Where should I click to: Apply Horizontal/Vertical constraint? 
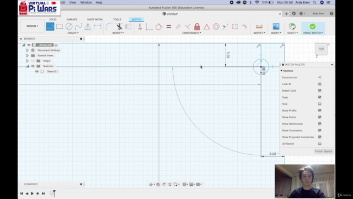click(x=140, y=27)
